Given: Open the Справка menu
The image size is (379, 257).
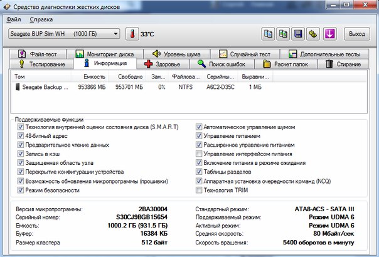Looking at the screenshot, I should (x=41, y=19).
